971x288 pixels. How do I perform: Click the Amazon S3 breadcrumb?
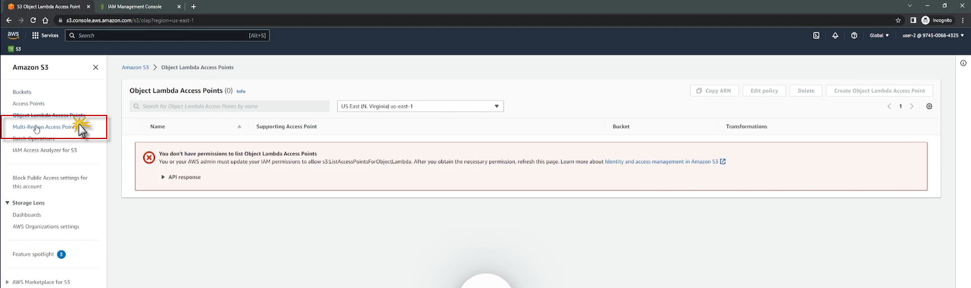coord(135,67)
